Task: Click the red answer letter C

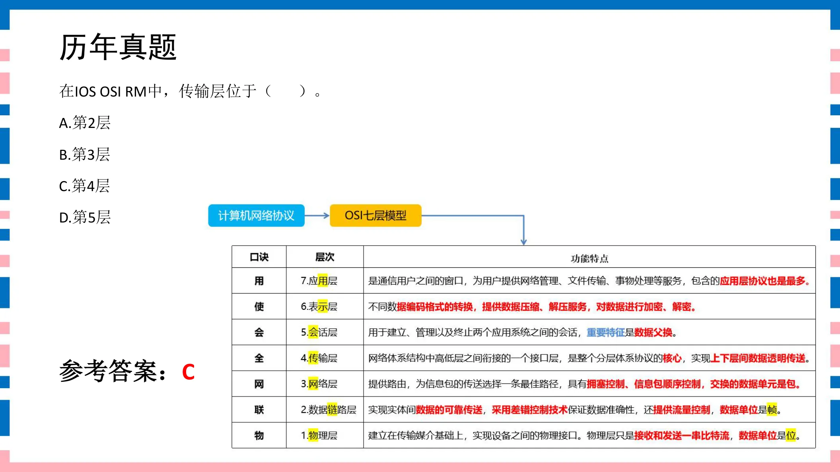Action: (x=188, y=372)
